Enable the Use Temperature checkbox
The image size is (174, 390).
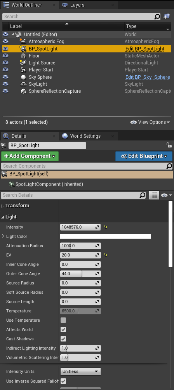coord(63,320)
